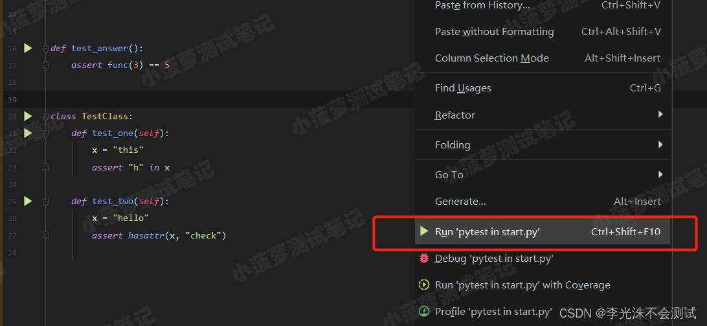Expand the Folding submenu arrow
The height and width of the screenshot is (326, 707).
[660, 145]
